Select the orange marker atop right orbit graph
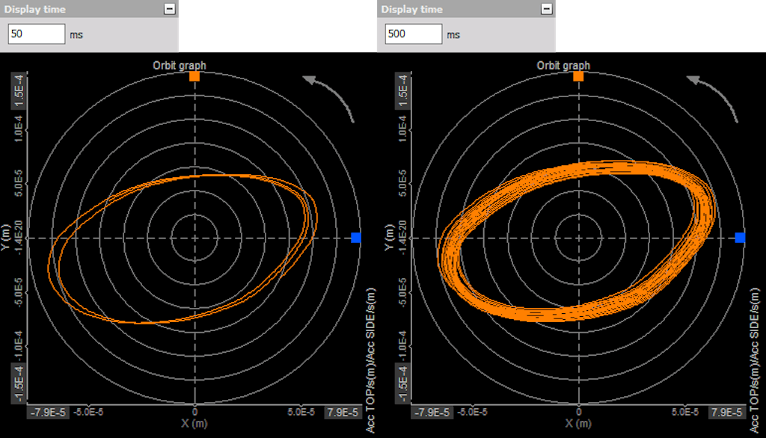The width and height of the screenshot is (766, 438). point(578,76)
